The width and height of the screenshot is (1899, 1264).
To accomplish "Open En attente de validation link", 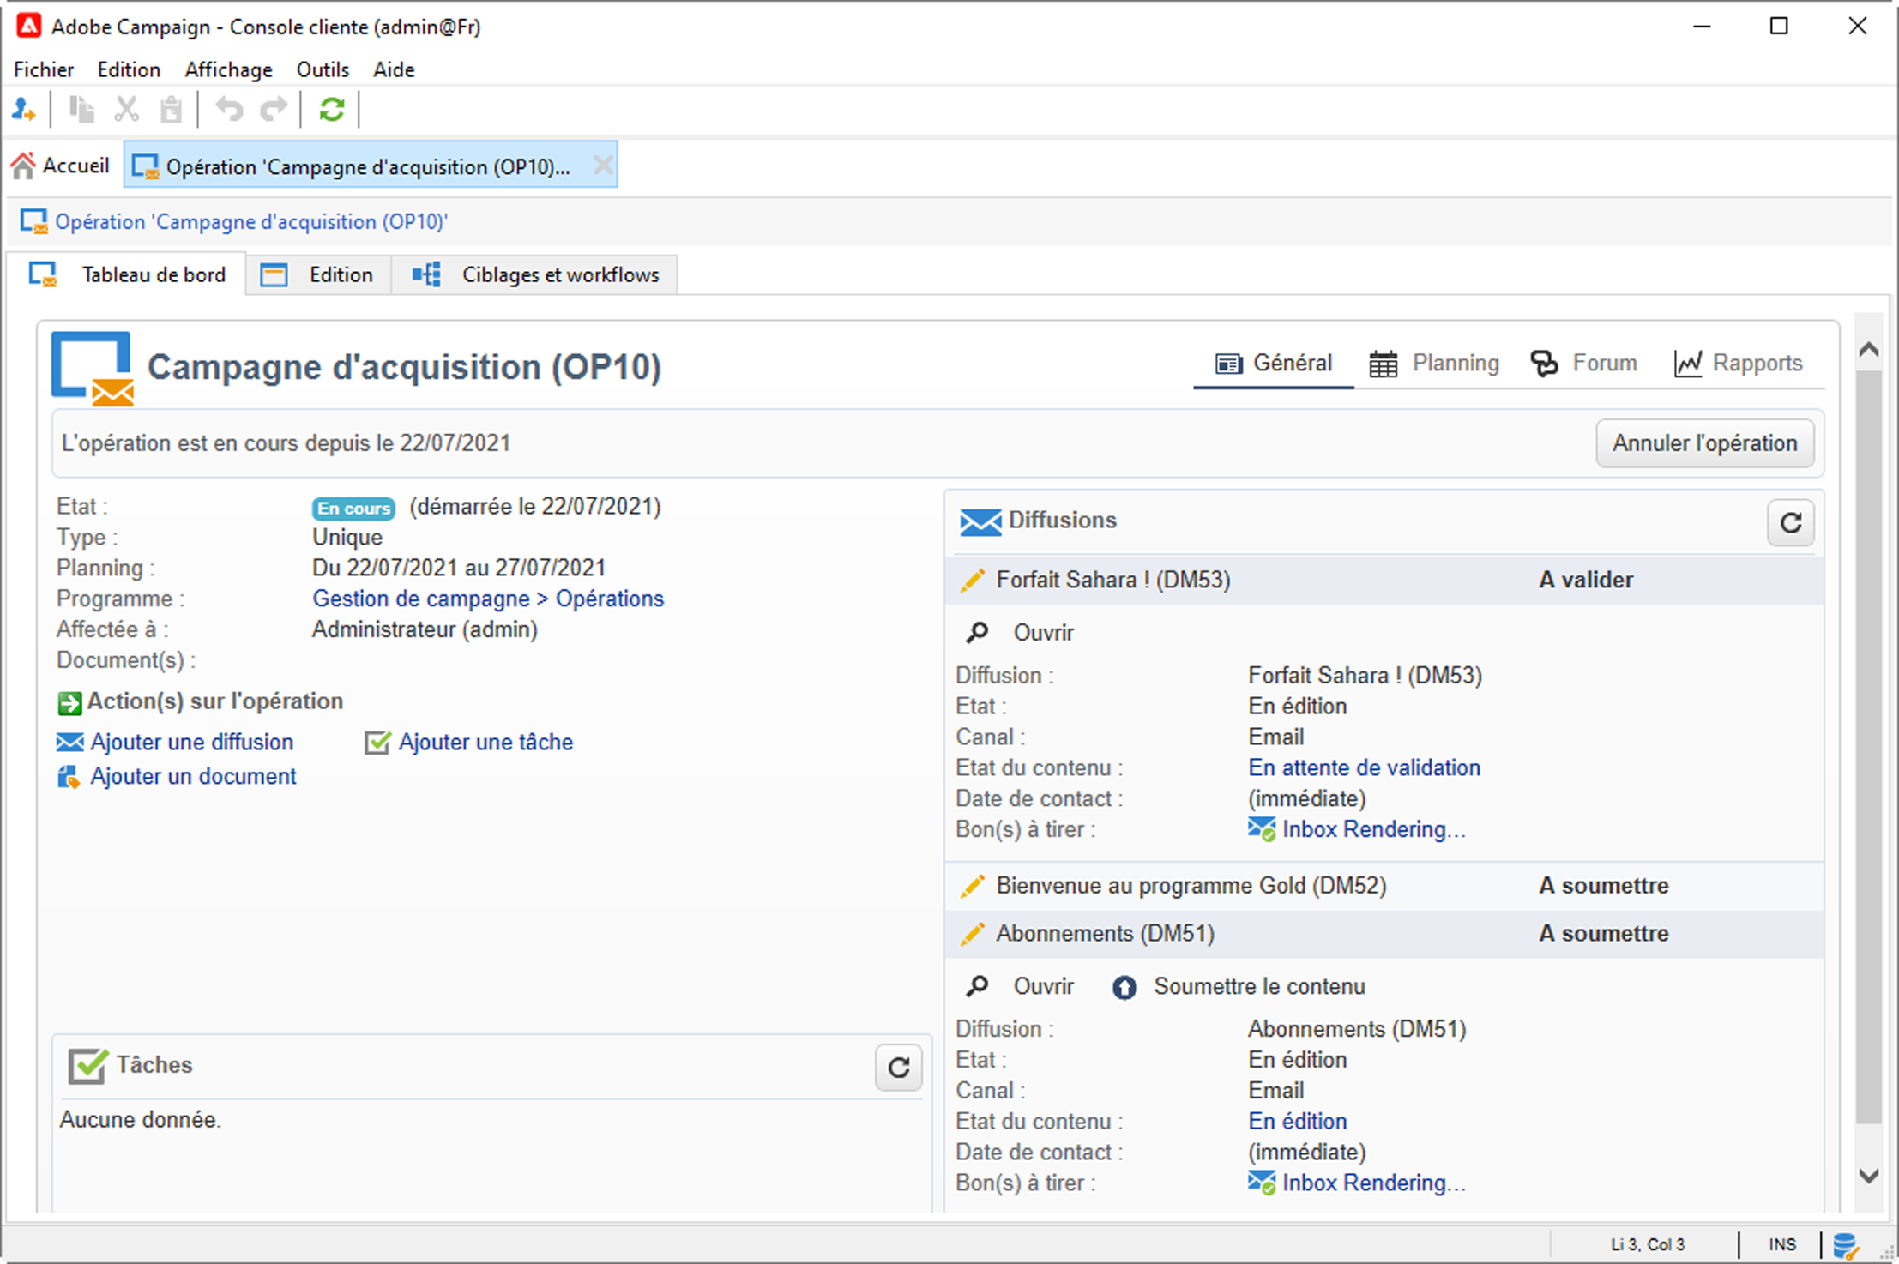I will 1364,767.
